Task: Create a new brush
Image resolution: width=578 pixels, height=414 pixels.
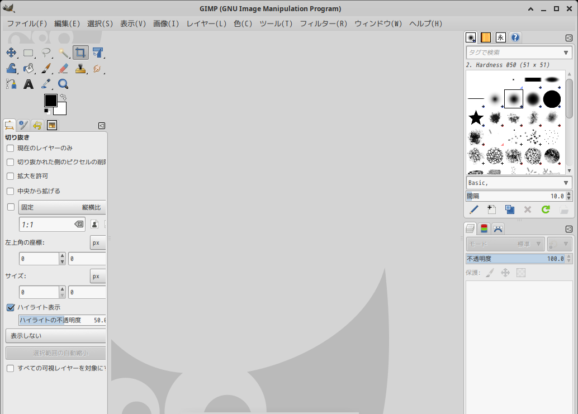Action: pyautogui.click(x=492, y=210)
